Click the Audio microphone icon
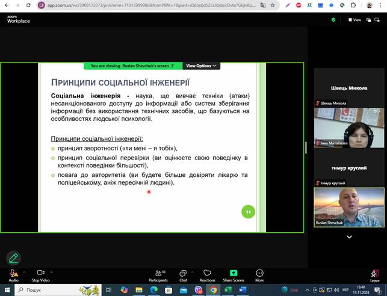This screenshot has width=387, height=296. click(x=13, y=273)
